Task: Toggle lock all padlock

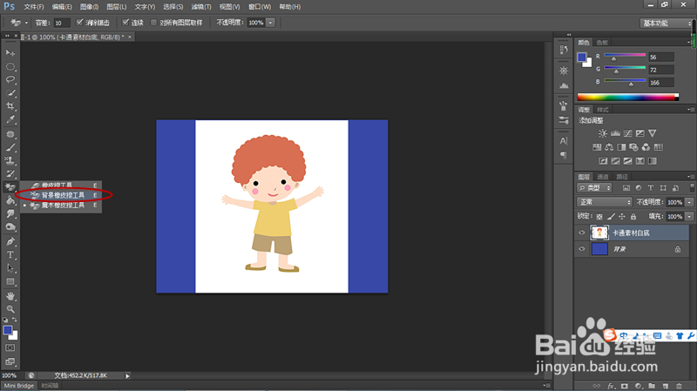Action: 633,216
